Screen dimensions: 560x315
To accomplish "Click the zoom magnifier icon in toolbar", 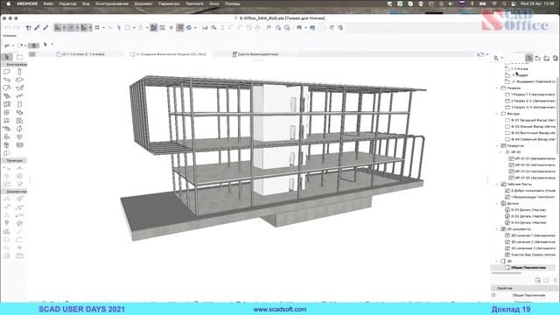I will coord(213,27).
